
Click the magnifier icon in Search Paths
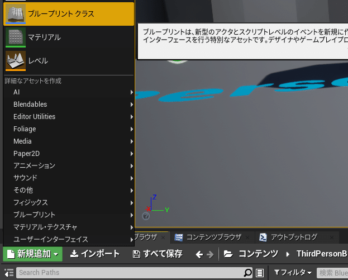pyautogui.click(x=247, y=273)
